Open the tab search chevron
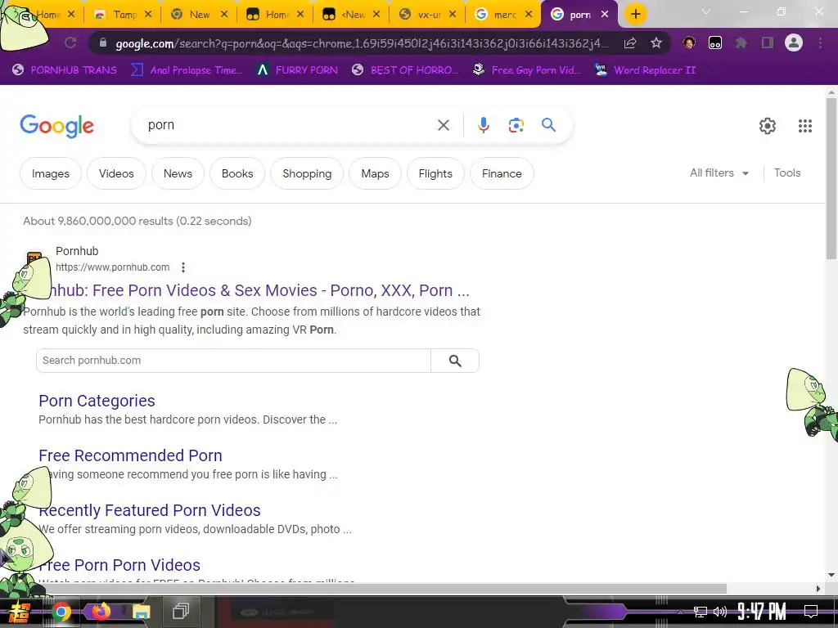 [x=706, y=12]
